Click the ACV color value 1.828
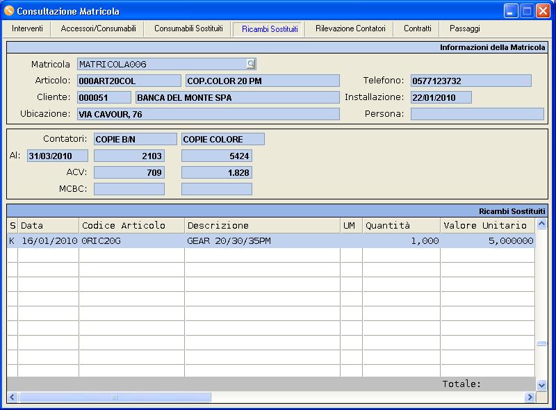The width and height of the screenshot is (556, 410). (217, 172)
